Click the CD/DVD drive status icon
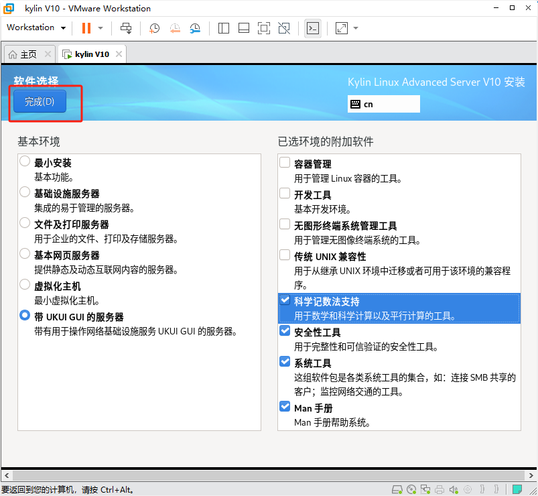 411,489
